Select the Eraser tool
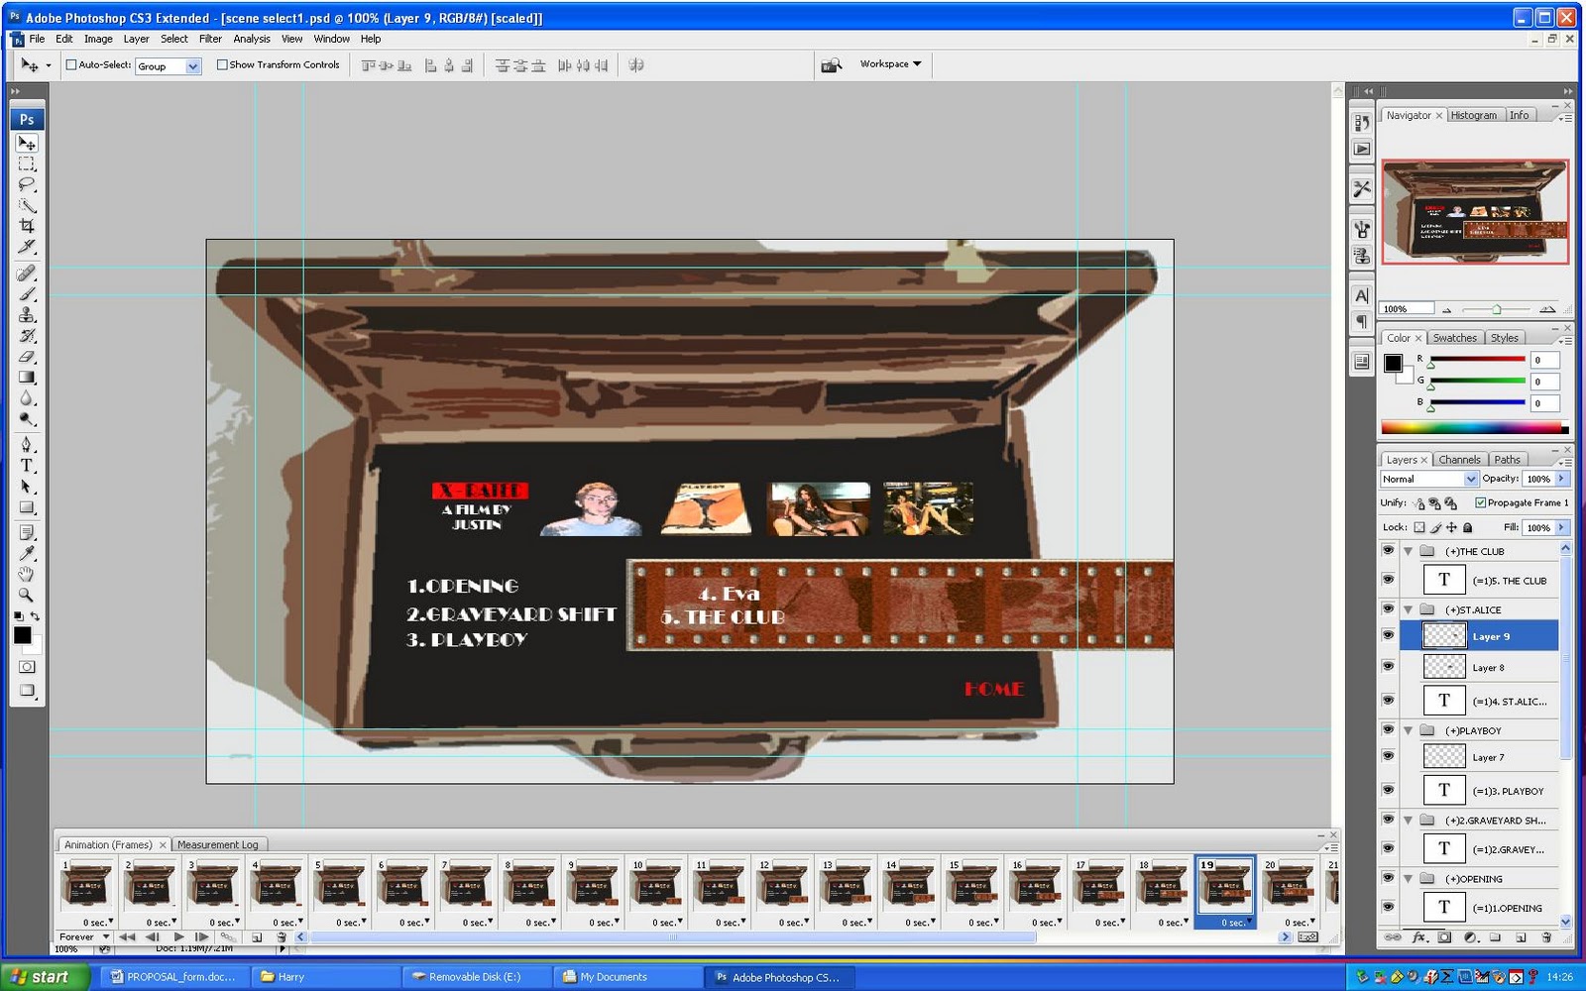This screenshot has width=1586, height=991. (x=27, y=357)
